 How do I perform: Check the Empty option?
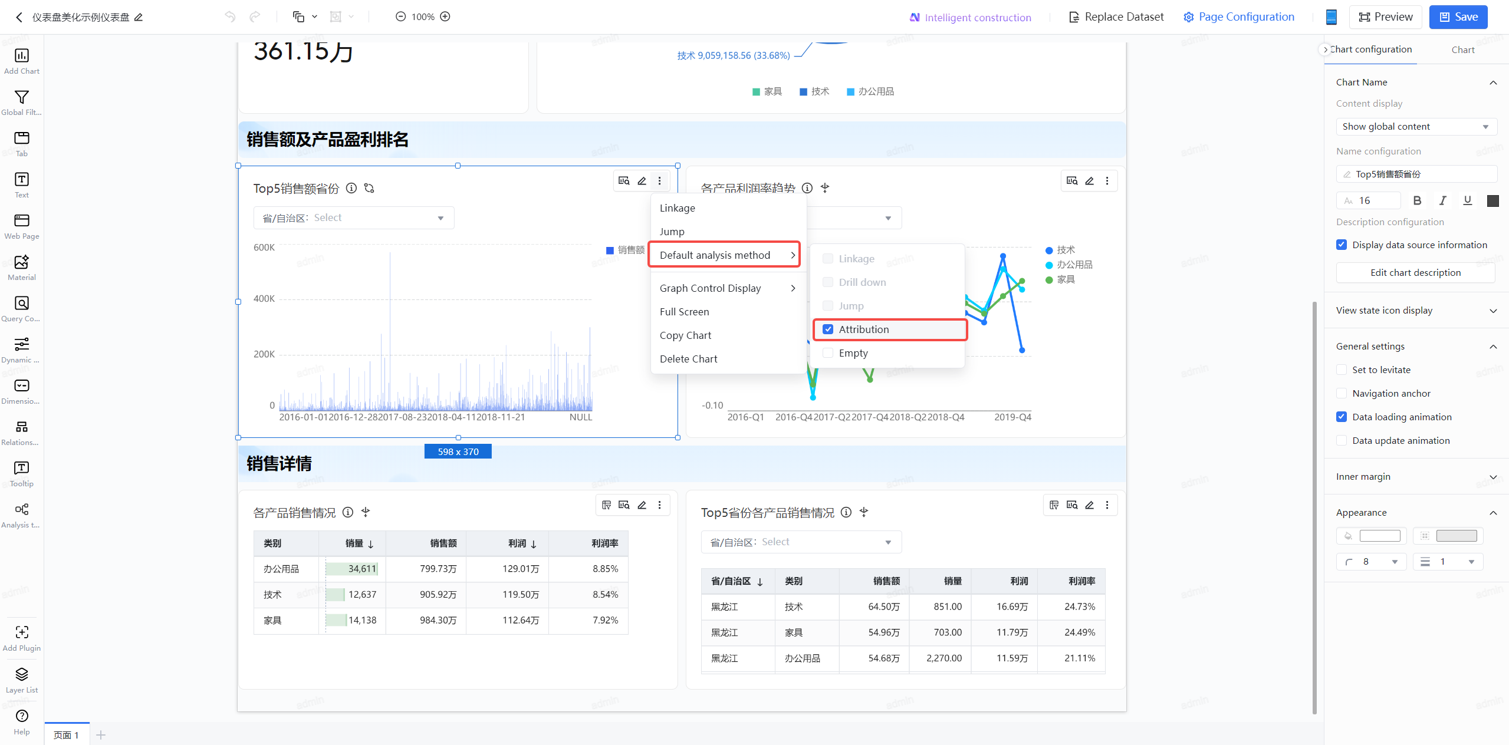828,353
